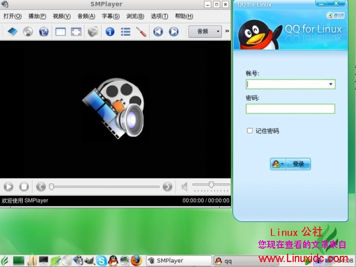This screenshot has width=356, height=267.
Task: Open file icon in SMPlayer toolbar
Action: click(x=12, y=32)
